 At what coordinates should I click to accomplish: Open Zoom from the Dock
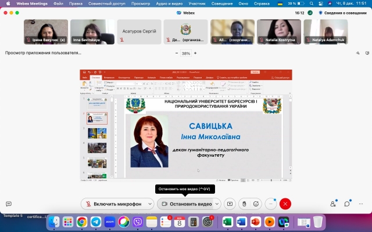[x=110, y=222]
